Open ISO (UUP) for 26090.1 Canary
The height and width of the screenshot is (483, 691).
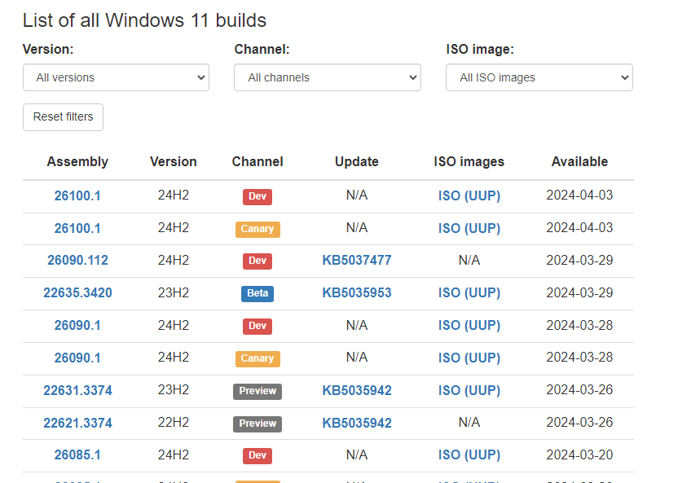coord(469,358)
